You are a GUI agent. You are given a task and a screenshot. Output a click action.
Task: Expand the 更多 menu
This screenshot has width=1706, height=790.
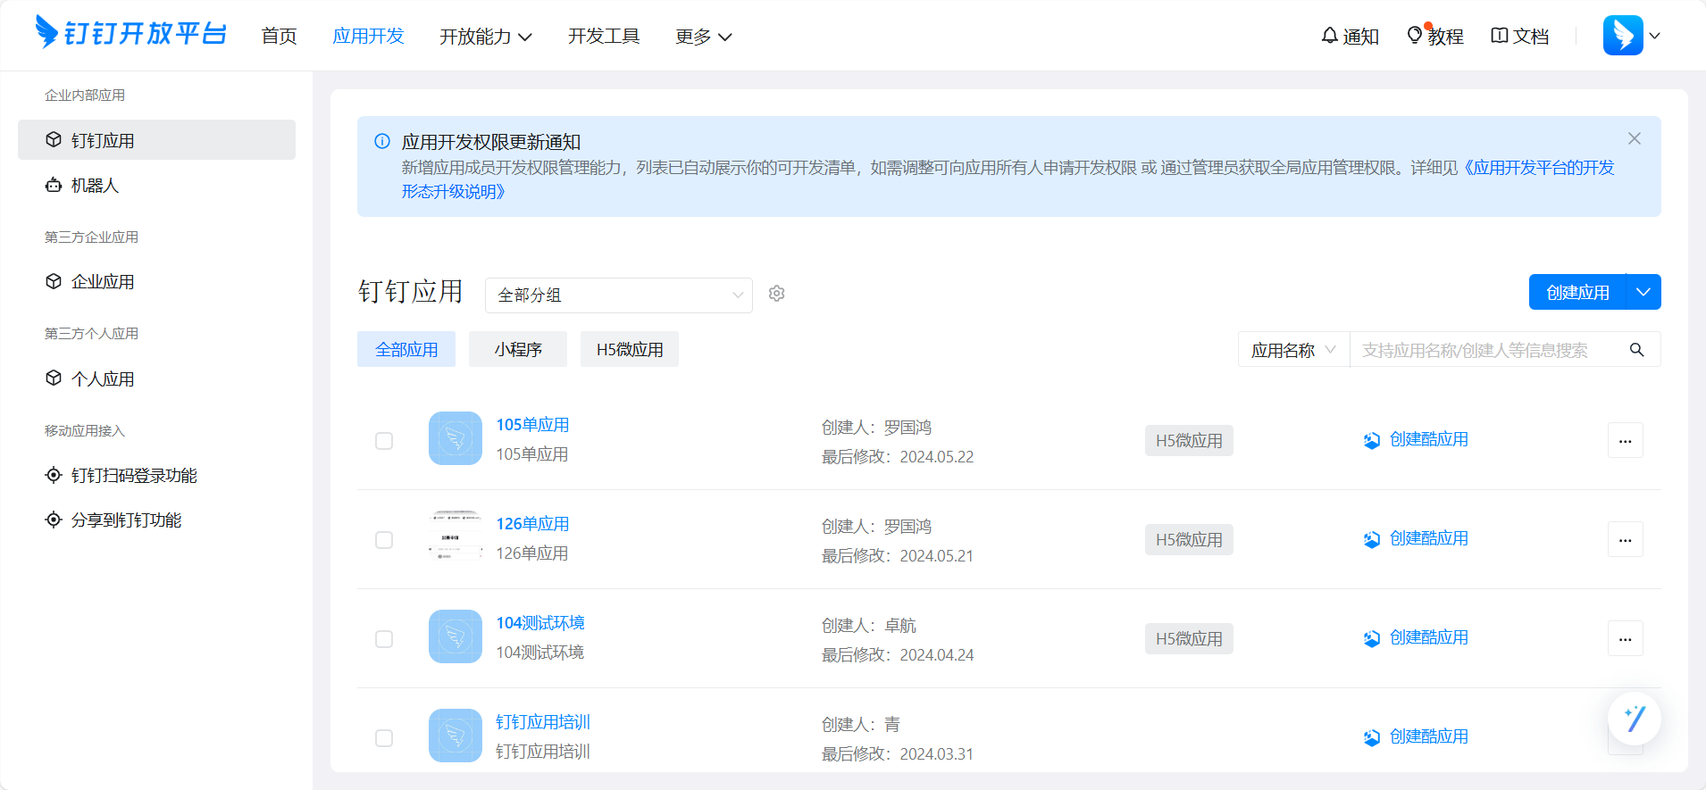coord(704,37)
